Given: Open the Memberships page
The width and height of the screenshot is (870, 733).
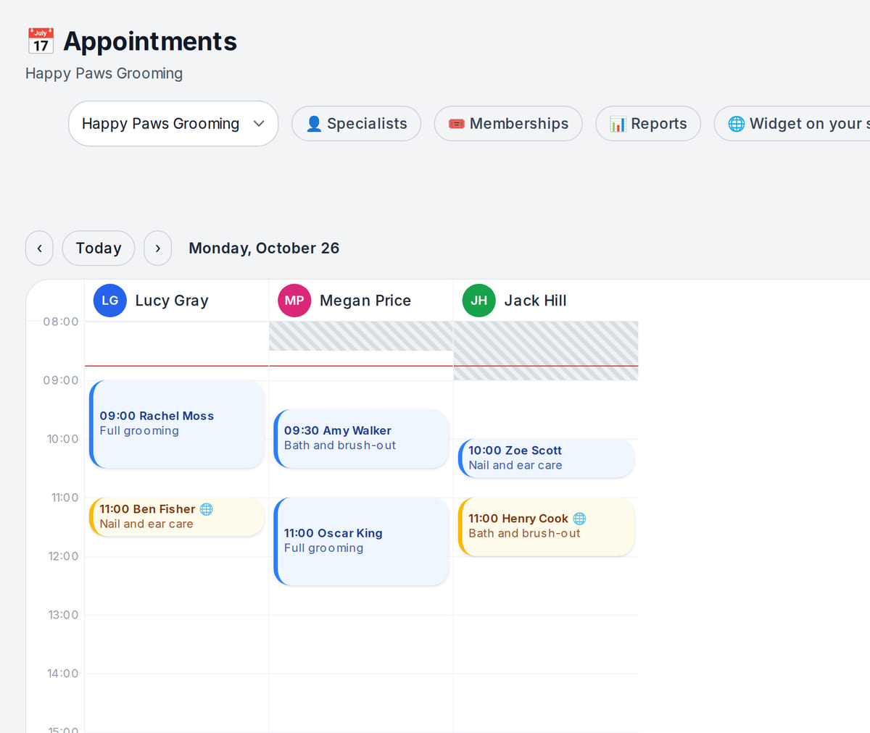Looking at the screenshot, I should coord(508,124).
